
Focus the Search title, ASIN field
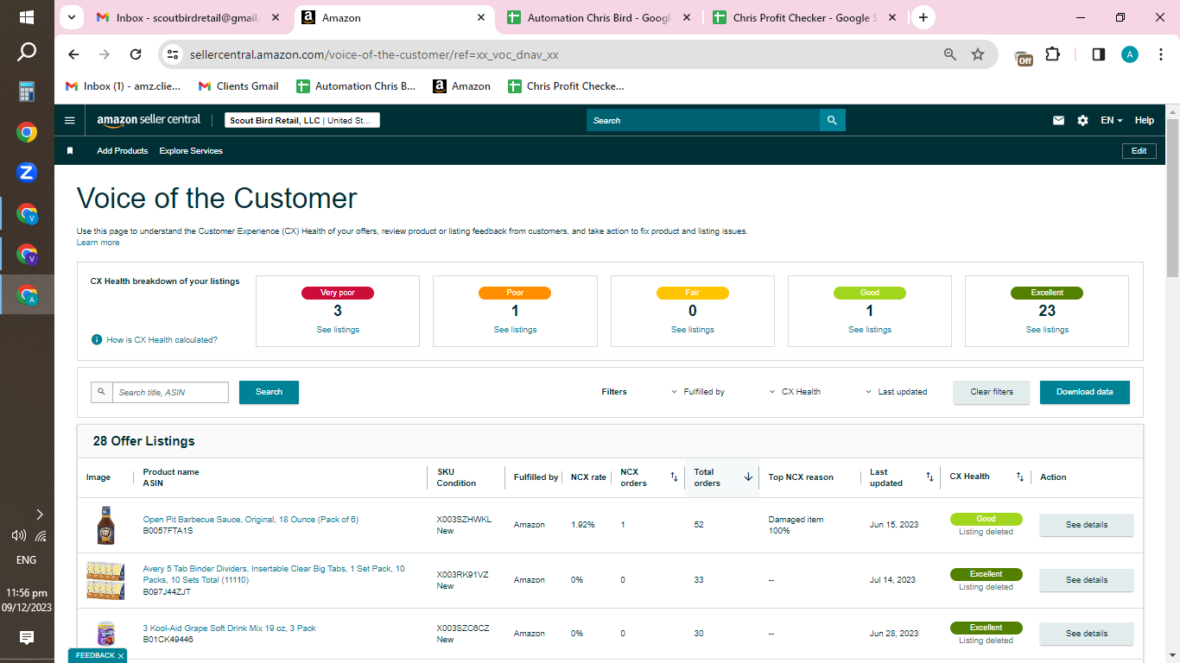(170, 392)
